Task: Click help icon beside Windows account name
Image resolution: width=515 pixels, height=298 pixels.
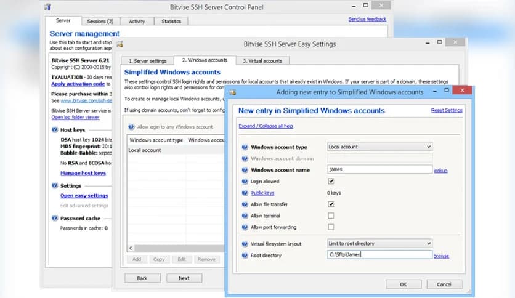Action: point(245,170)
